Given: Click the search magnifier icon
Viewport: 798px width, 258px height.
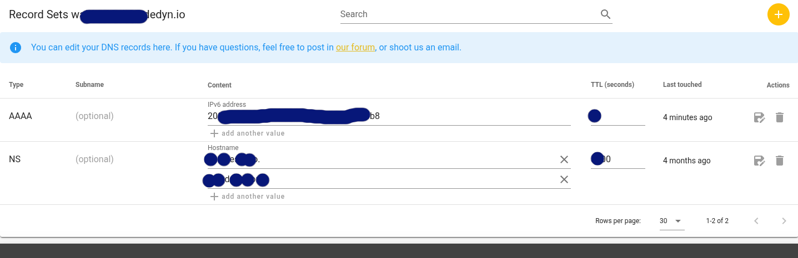Looking at the screenshot, I should tap(605, 14).
